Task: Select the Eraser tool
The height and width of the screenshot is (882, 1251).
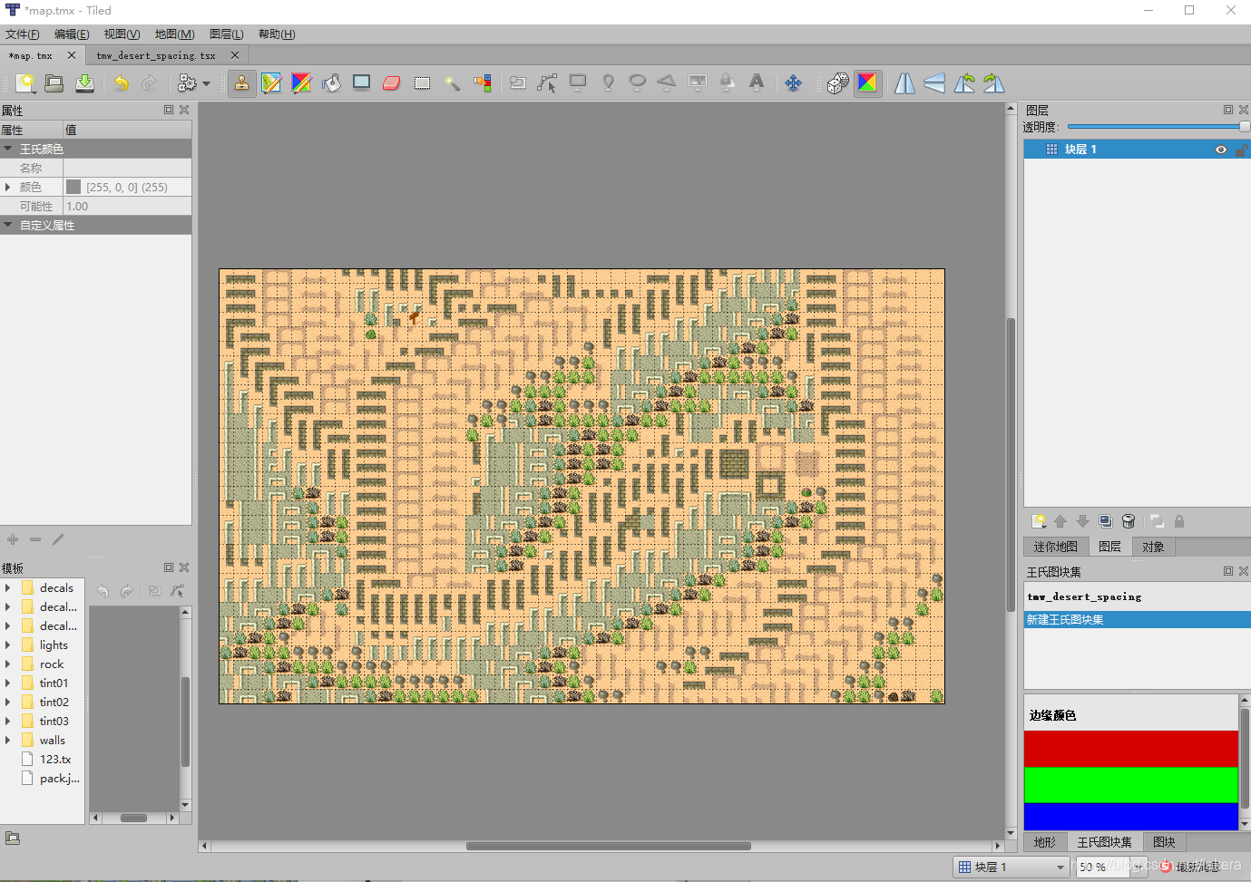Action: [x=391, y=83]
